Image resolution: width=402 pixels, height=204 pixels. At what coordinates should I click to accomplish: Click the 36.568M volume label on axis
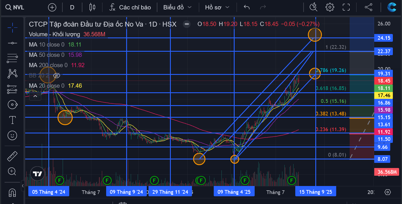387,172
